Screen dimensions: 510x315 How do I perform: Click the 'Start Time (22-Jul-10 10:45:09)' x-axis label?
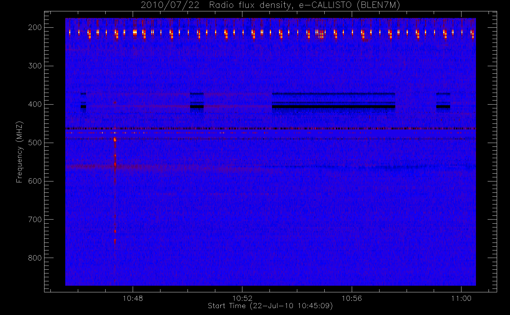click(x=270, y=306)
